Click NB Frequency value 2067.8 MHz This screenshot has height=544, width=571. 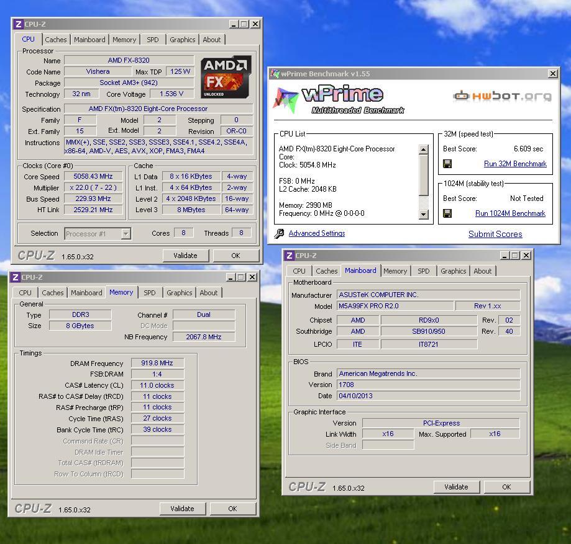(x=204, y=337)
